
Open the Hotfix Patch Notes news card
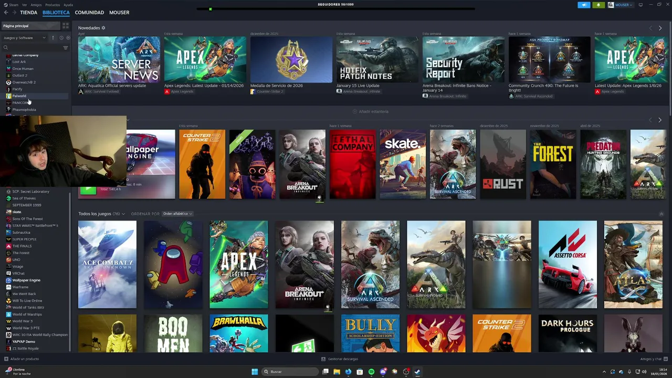click(377, 59)
